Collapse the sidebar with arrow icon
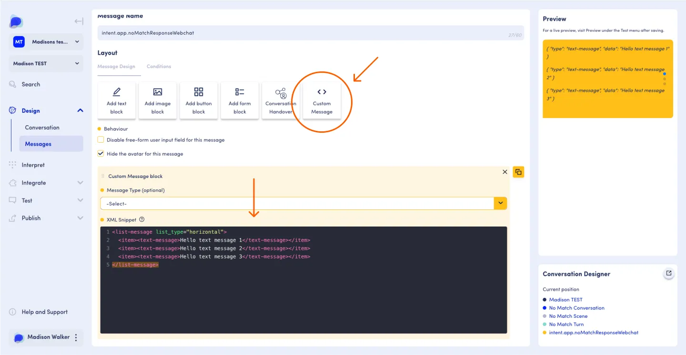 click(79, 21)
